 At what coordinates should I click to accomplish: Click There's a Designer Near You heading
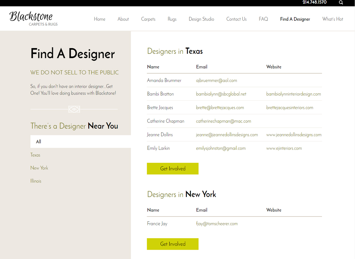coord(74,126)
